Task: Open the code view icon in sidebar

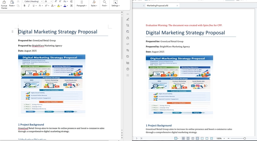Action: (128, 44)
